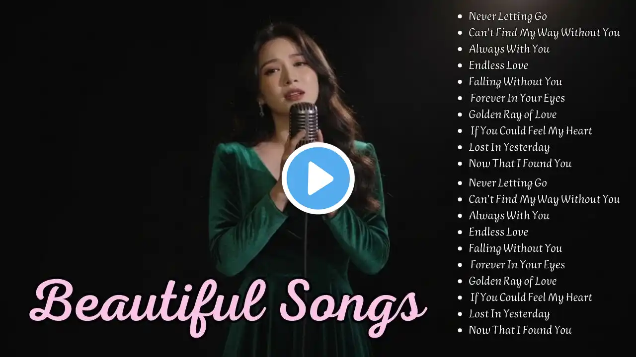Play the video with the blue play button

click(318, 178)
